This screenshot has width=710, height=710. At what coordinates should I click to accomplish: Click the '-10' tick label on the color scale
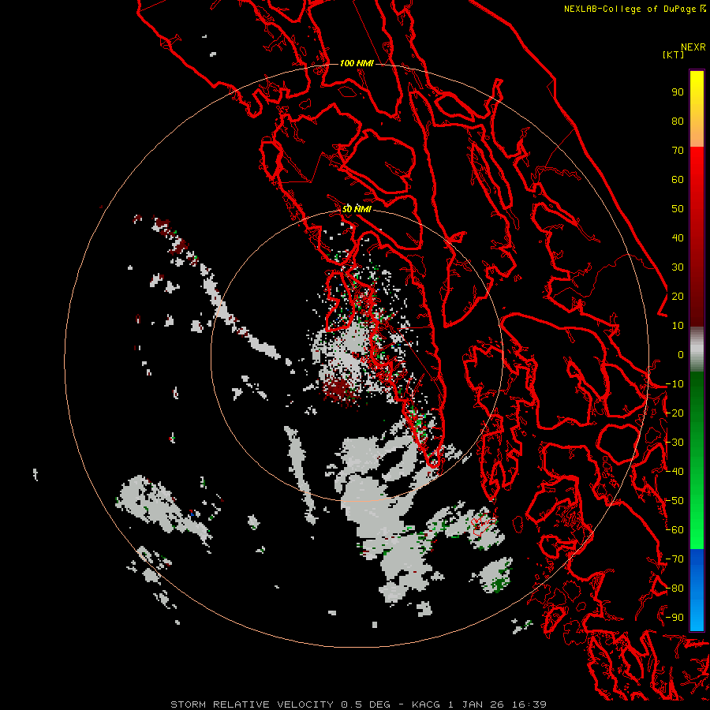tap(674, 384)
